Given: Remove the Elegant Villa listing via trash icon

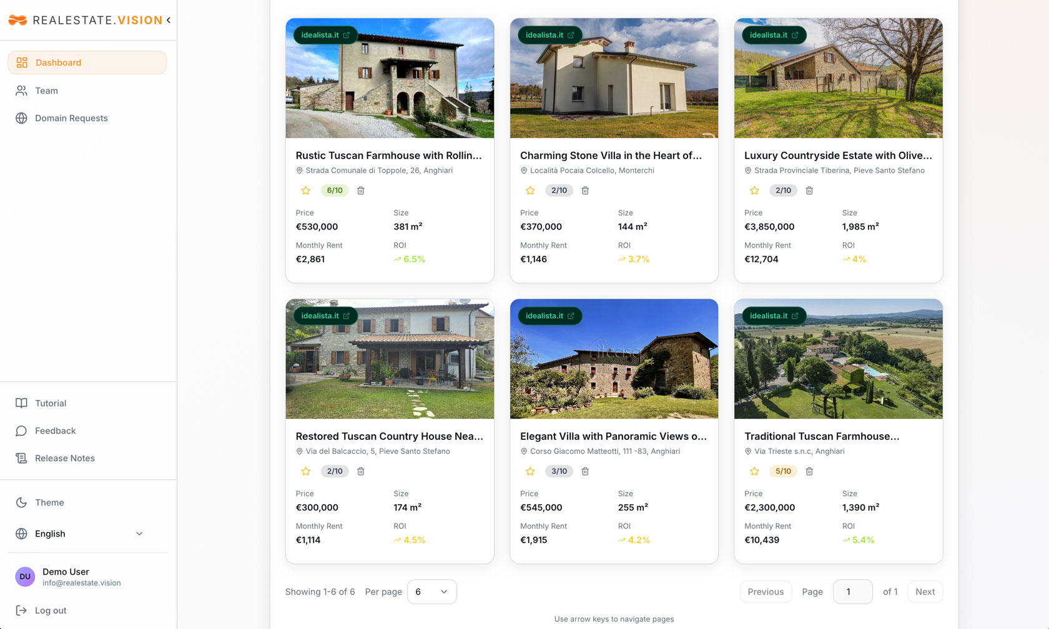Looking at the screenshot, I should (585, 471).
